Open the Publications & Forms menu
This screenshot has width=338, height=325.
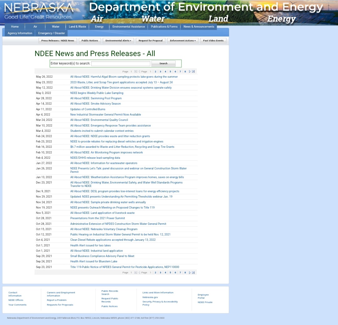coord(164,27)
